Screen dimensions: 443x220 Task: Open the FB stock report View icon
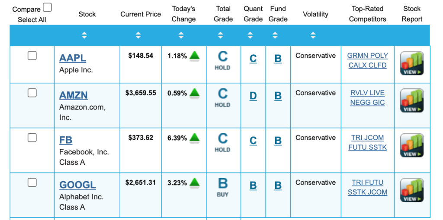(x=411, y=146)
